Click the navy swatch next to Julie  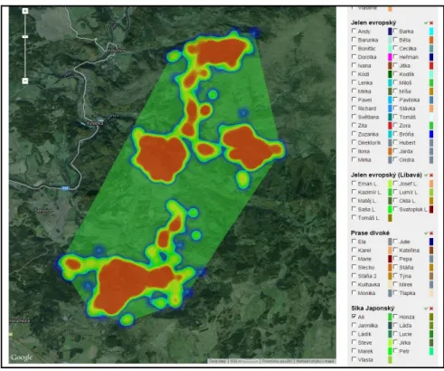pyautogui.click(x=431, y=242)
